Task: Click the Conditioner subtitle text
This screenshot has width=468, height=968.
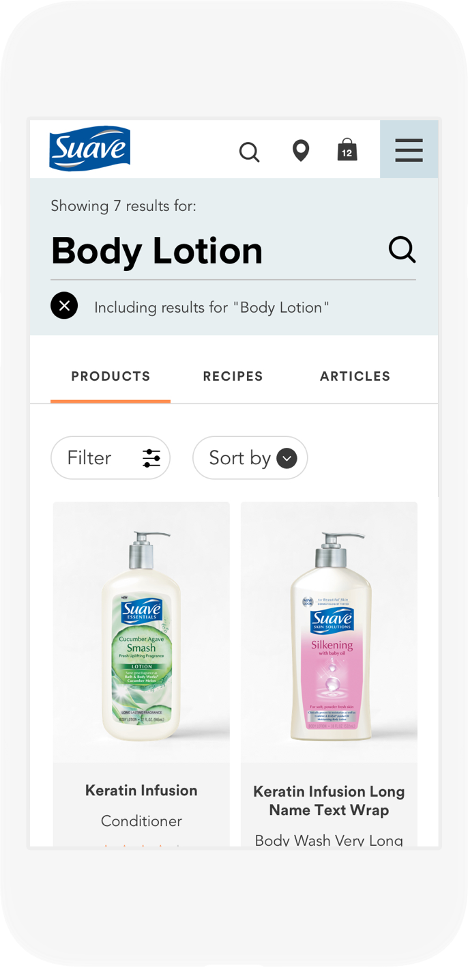Action: click(141, 821)
